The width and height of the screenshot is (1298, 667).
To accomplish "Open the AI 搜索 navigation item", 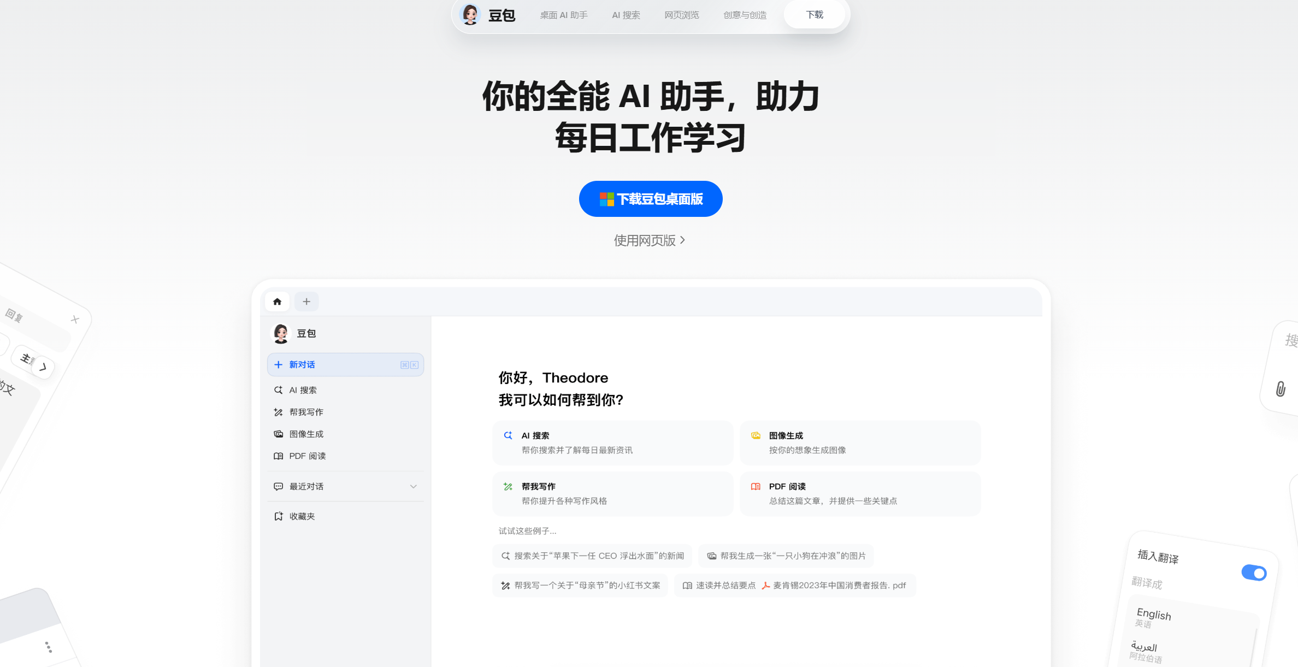I will [626, 15].
